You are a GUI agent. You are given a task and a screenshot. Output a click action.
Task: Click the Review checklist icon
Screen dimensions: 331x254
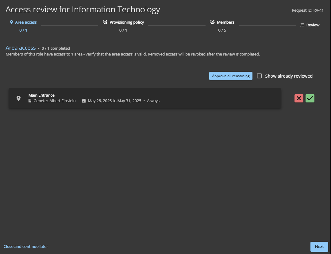pos(302,25)
